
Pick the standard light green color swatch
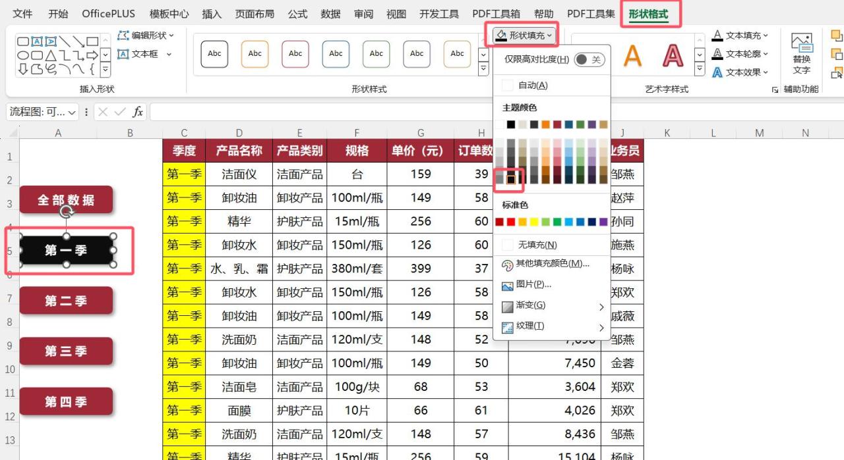545,222
